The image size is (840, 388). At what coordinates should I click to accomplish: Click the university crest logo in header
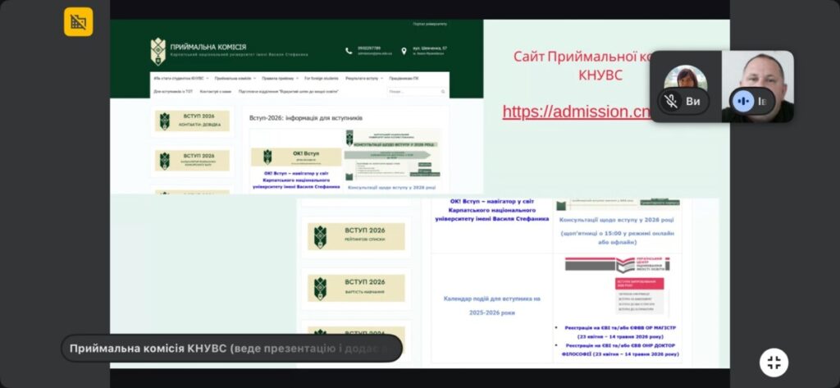157,51
